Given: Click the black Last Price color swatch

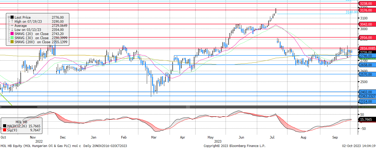Looking at the screenshot, I should 12,17.
